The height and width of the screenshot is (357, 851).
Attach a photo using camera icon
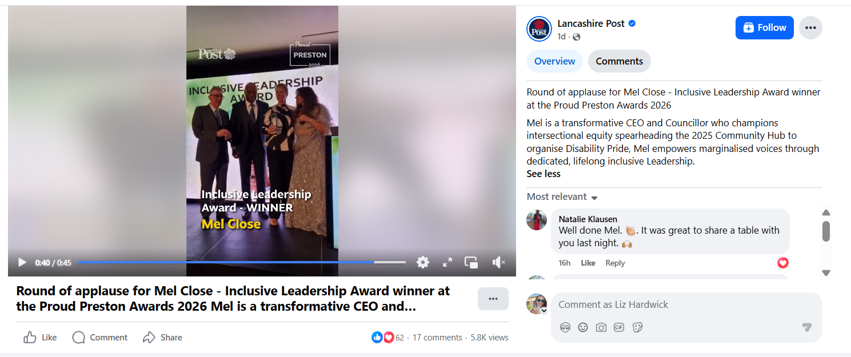tap(601, 327)
